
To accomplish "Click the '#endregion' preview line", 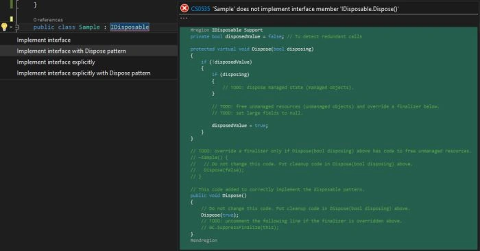I will tap(204, 240).
